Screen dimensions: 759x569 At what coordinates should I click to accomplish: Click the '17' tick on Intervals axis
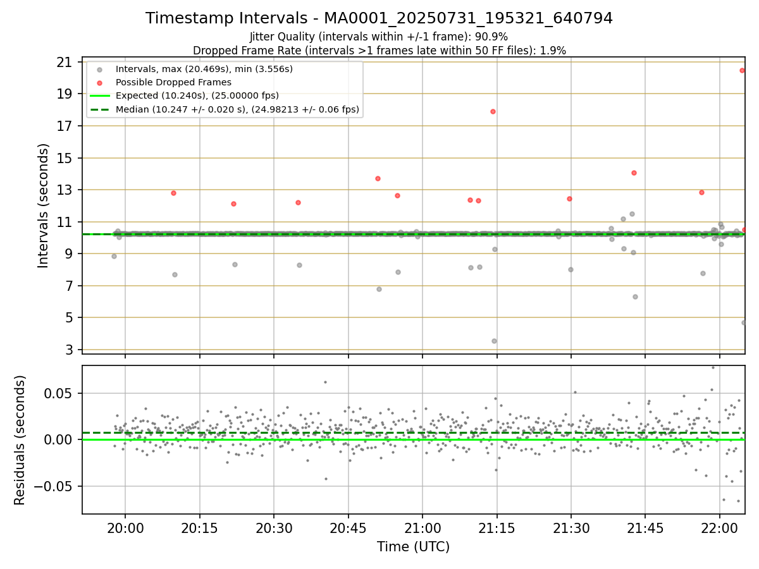point(64,126)
